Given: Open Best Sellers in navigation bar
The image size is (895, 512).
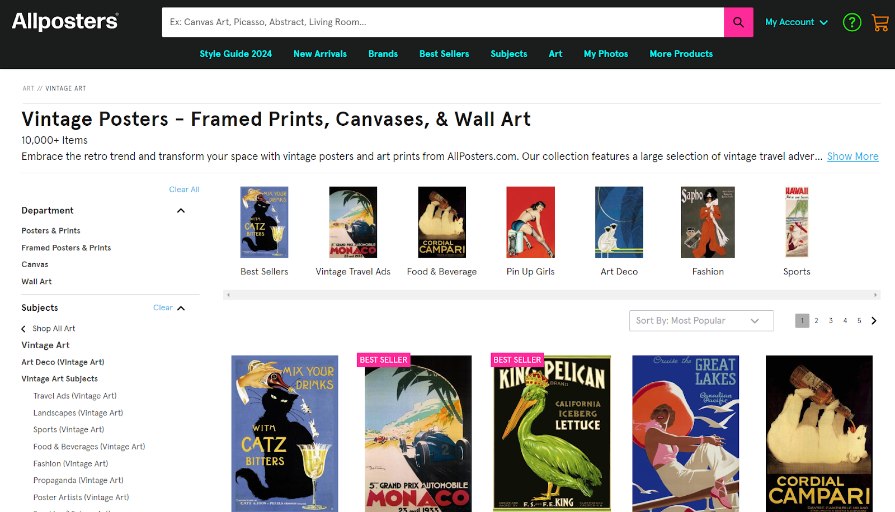Looking at the screenshot, I should pos(444,54).
